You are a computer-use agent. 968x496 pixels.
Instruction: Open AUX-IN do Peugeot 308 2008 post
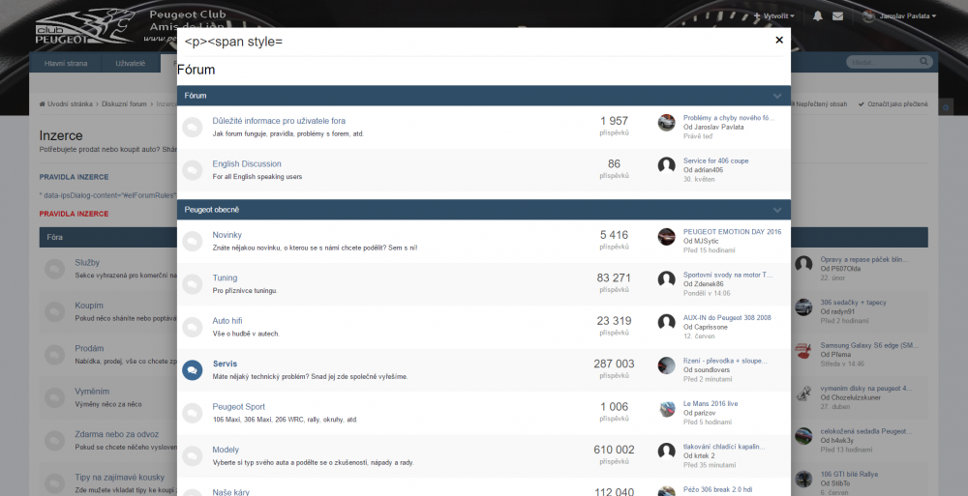(x=727, y=318)
